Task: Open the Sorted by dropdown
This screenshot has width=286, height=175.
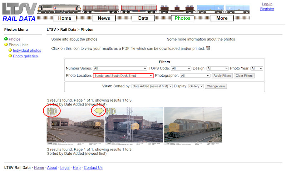Action: (x=152, y=86)
